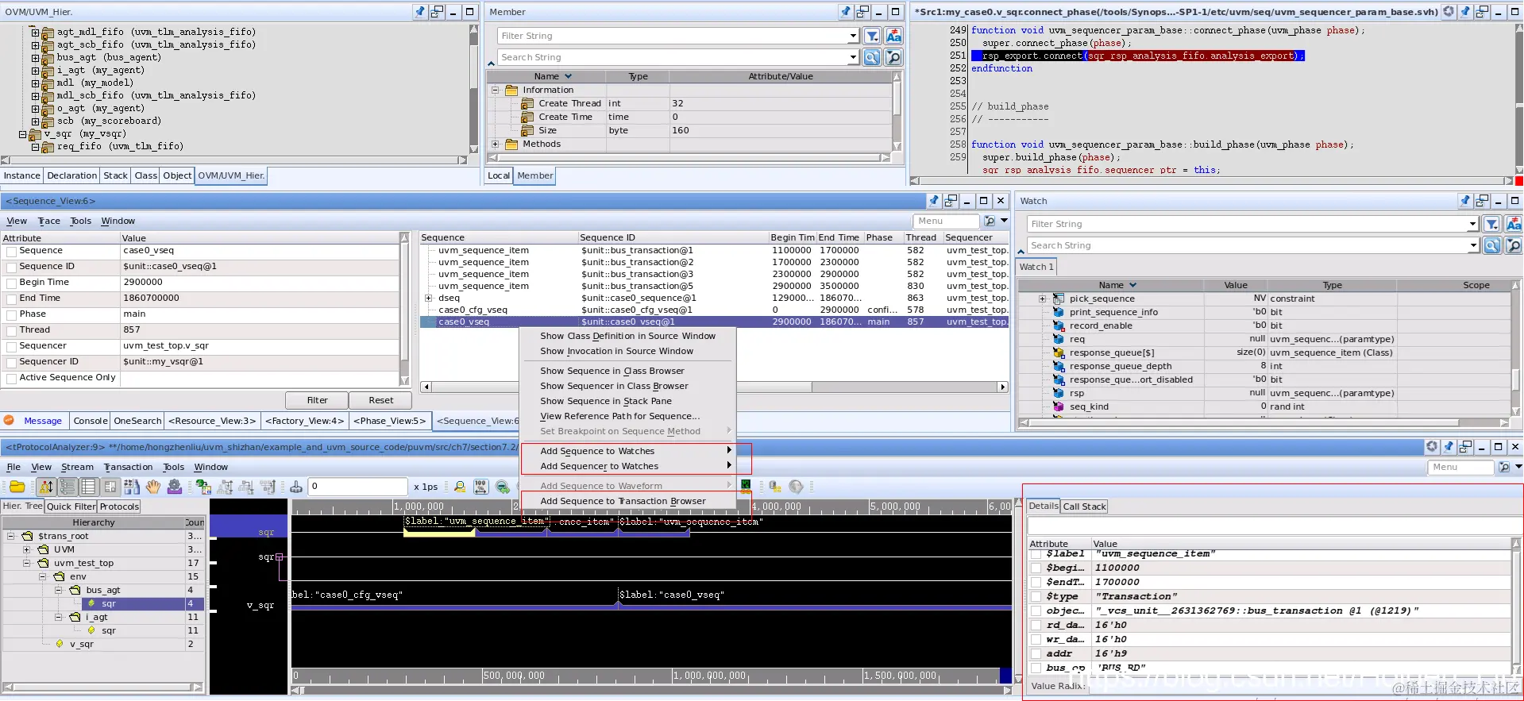Switch to the Call Stack tab
This screenshot has height=701, width=1524.
point(1084,506)
